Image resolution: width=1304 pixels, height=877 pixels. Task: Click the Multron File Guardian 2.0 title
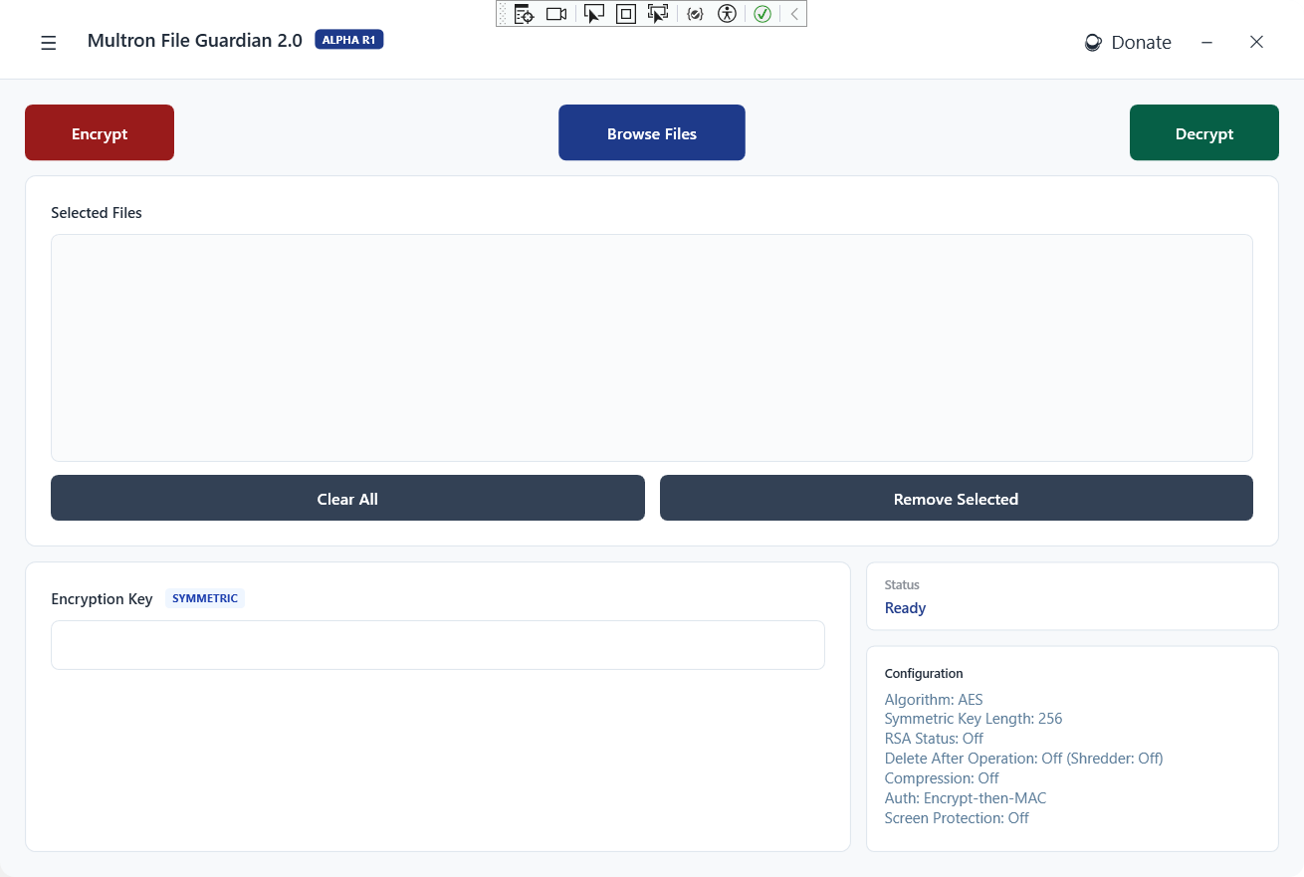pos(195,41)
